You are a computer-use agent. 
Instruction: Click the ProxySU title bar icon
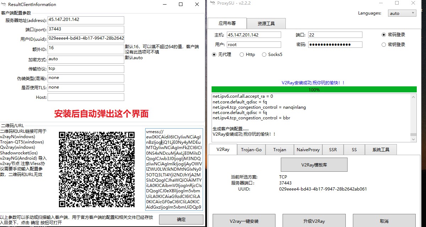click(212, 3)
